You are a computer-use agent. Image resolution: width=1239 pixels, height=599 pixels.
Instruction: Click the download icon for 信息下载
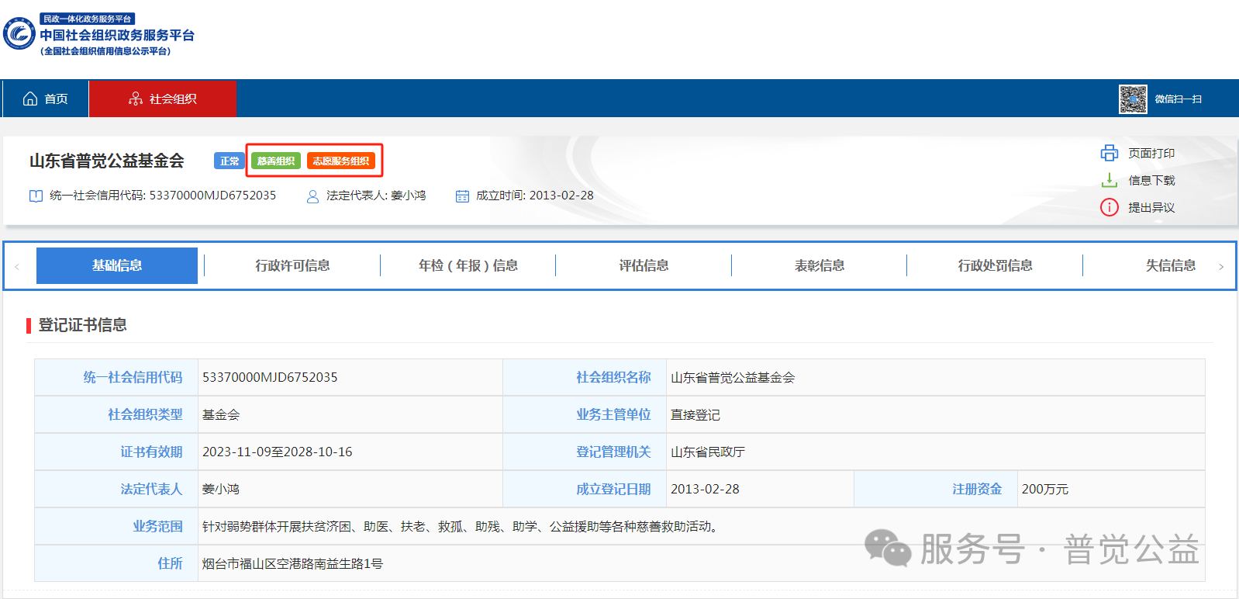coord(1110,180)
